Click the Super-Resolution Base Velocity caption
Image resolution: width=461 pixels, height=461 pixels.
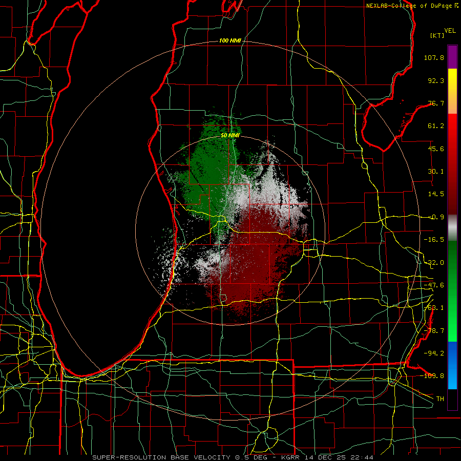pyautogui.click(x=233, y=457)
